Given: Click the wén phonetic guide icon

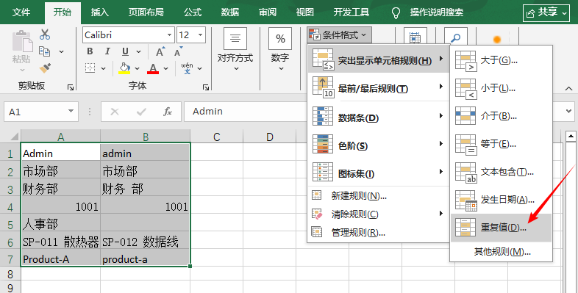Looking at the screenshot, I should [188, 68].
